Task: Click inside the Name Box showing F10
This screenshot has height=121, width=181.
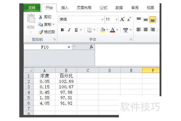Action: click(x=45, y=47)
